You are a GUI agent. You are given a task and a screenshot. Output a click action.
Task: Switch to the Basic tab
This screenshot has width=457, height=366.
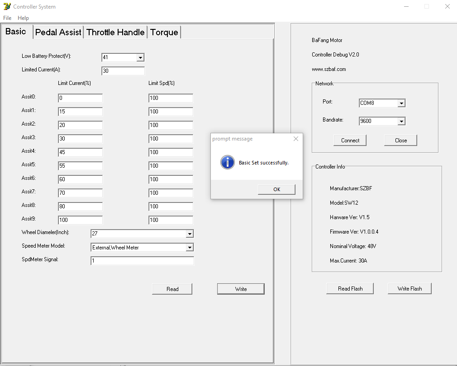coord(16,32)
